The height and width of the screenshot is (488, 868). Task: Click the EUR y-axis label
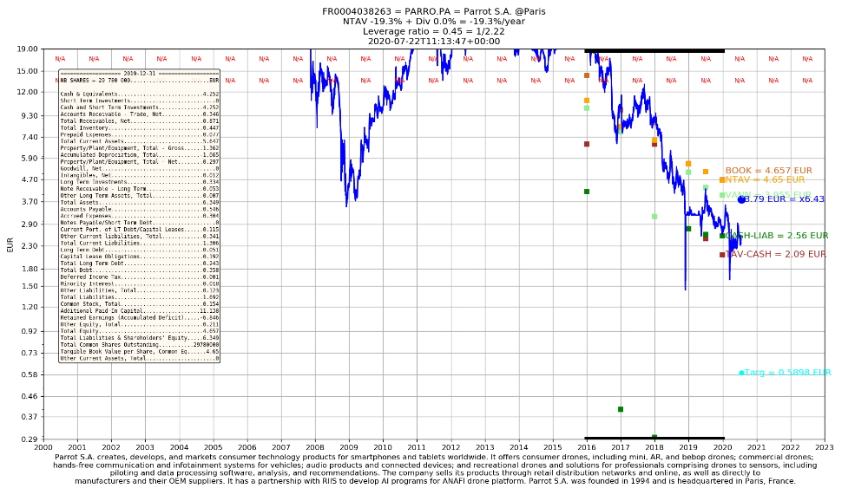click(x=10, y=245)
